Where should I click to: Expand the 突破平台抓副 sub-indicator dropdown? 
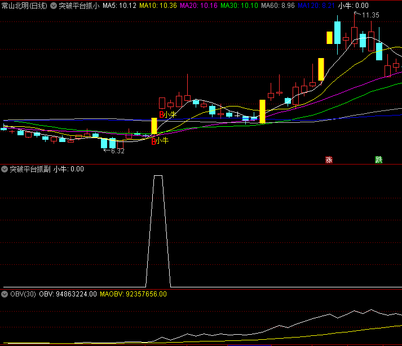point(5,169)
